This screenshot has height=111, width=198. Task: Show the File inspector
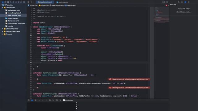coord(179,2)
